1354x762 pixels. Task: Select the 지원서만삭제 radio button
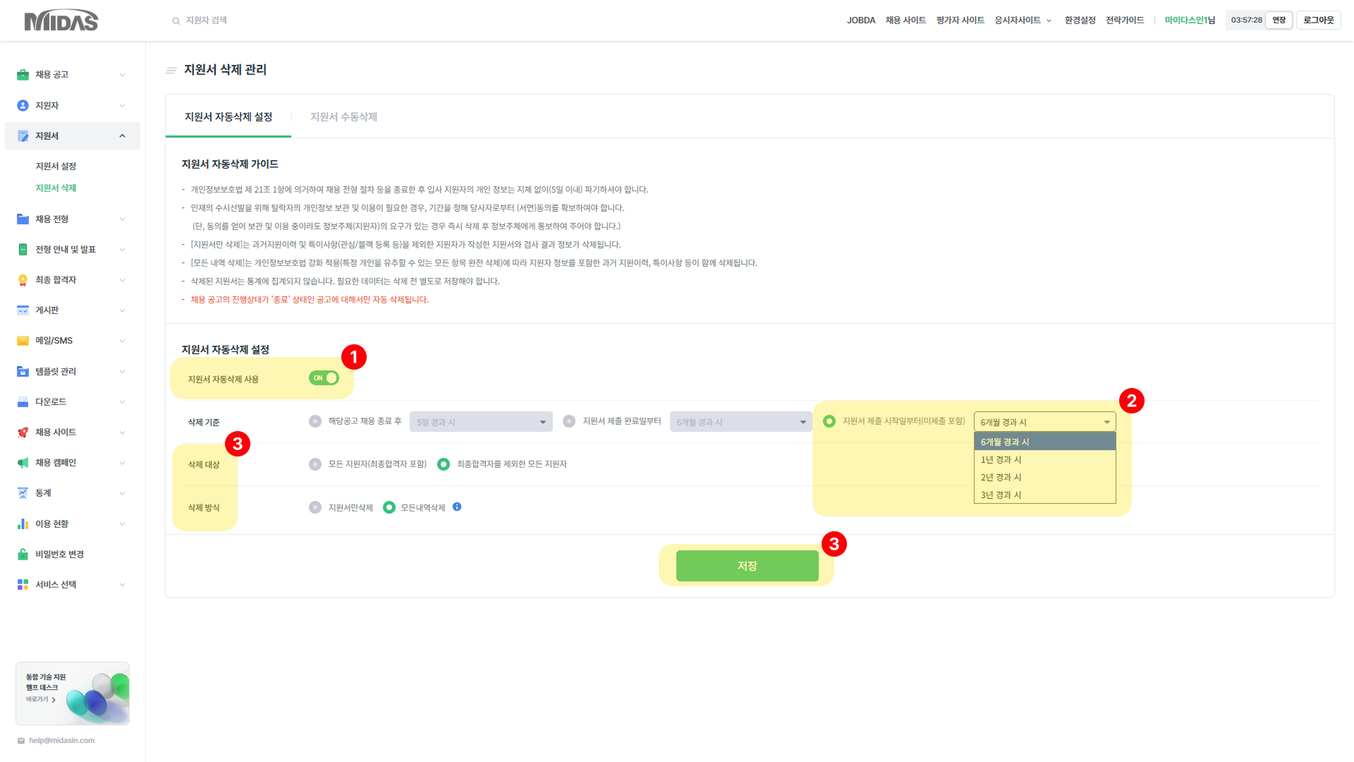pyautogui.click(x=315, y=507)
